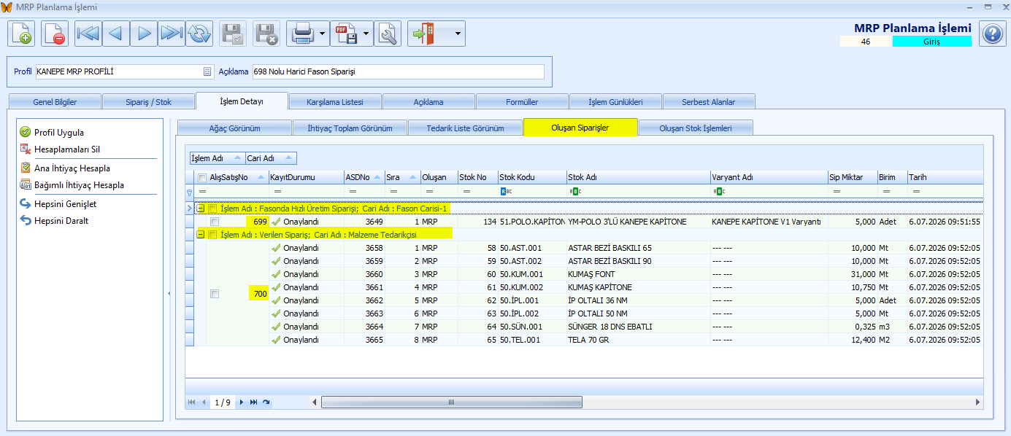1011x436 pixels.
Task: Switch to the İhtiyaç Toplam Görünüm sub-tab
Action: [x=350, y=128]
